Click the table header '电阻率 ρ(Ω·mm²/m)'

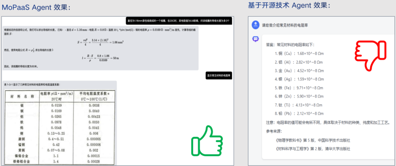[56, 94]
